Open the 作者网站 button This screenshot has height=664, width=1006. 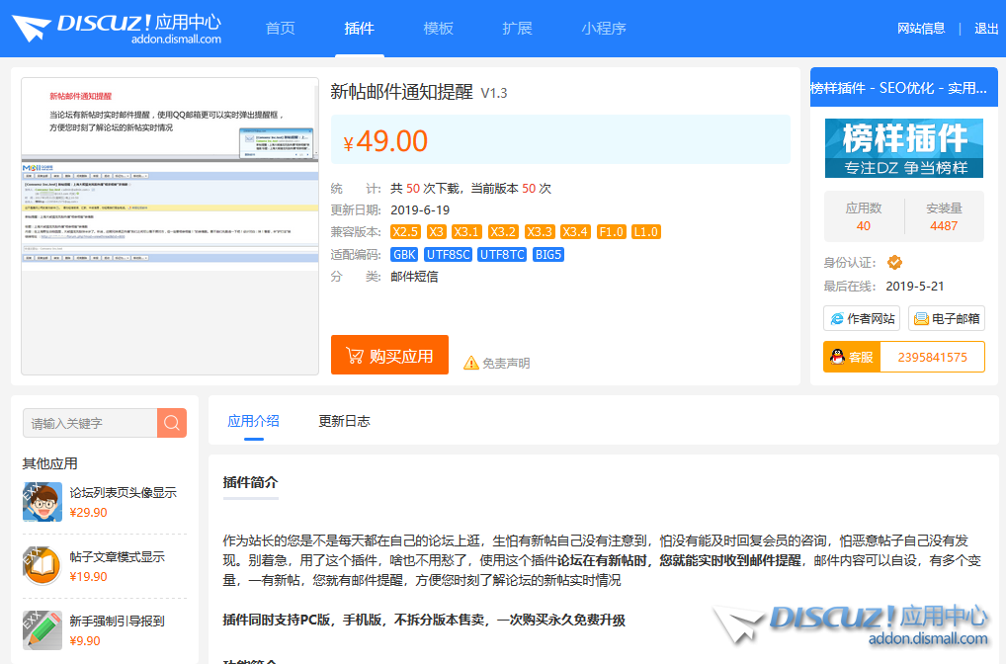coord(862,318)
